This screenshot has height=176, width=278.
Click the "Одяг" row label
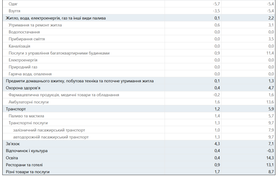tap(13, 4)
